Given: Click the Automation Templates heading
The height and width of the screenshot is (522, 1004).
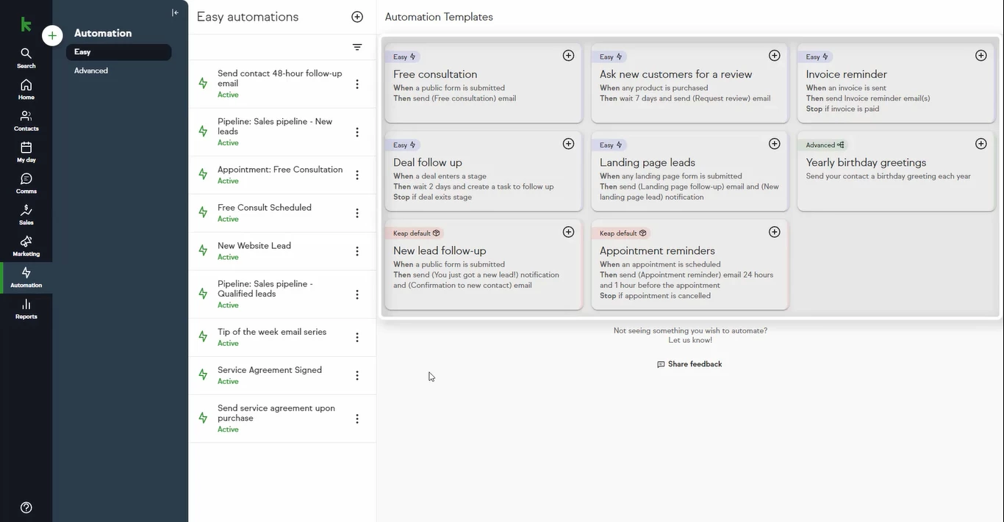Looking at the screenshot, I should pyautogui.click(x=439, y=17).
